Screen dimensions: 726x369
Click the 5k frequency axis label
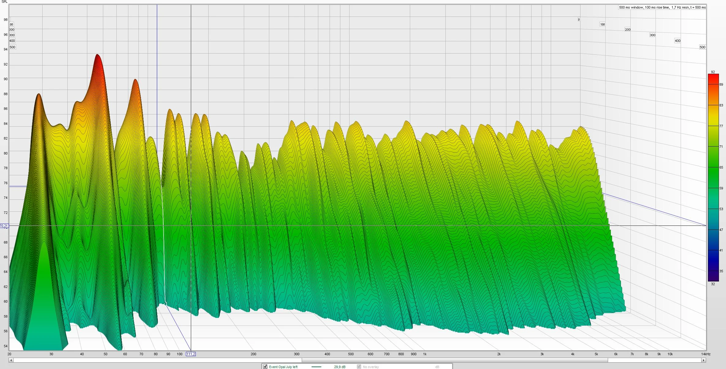[596, 354]
